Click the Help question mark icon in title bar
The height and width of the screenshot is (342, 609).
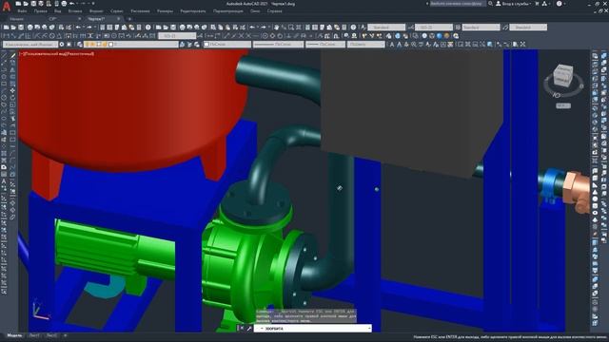[x=559, y=4]
